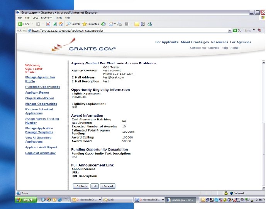278x209 pixels.
Task: Open the Resources header link
Action: [219, 42]
